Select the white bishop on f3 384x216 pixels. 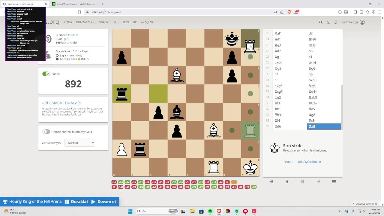(x=214, y=130)
